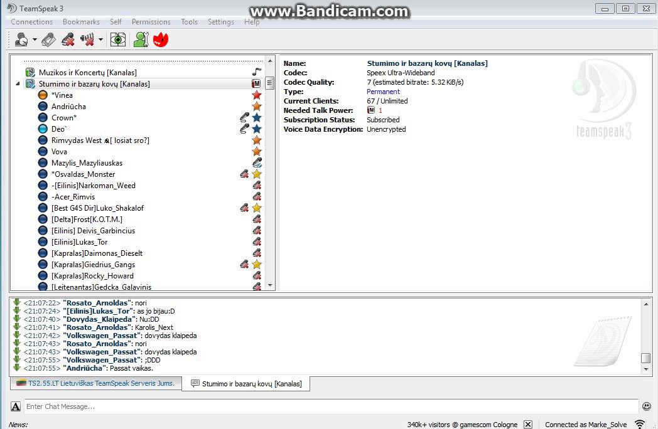The height and width of the screenshot is (429, 658).
Task: Select user -[Eilinis]Narkoman_Weed
Action: tap(93, 186)
